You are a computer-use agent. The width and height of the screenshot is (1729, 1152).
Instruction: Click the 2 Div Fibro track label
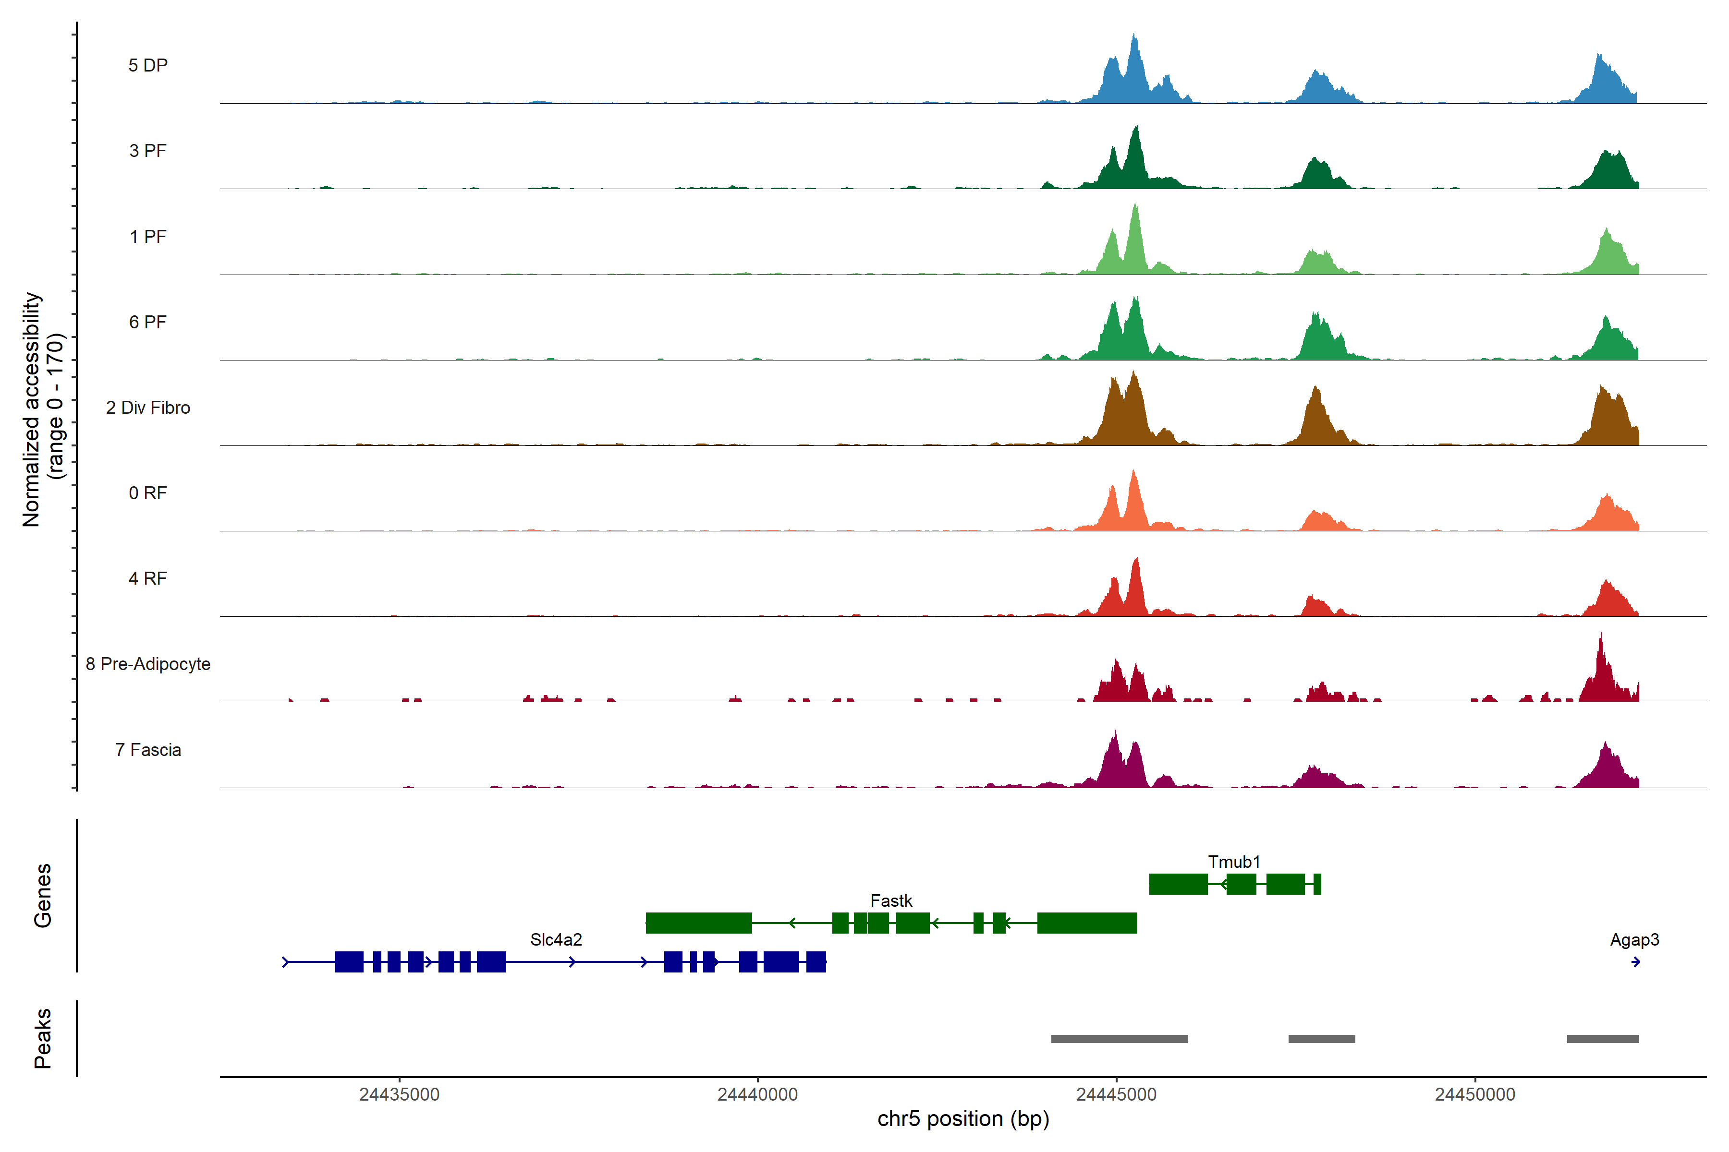click(148, 407)
